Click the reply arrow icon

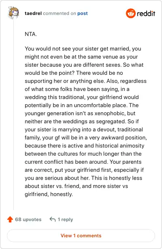pos(53,219)
